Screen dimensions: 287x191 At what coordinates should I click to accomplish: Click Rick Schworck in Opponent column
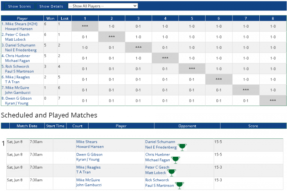point(157,180)
